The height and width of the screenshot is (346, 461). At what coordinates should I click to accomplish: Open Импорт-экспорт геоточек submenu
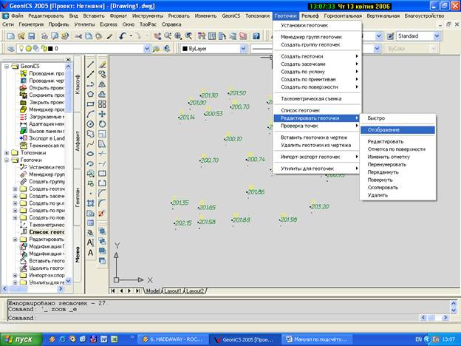coord(316,157)
